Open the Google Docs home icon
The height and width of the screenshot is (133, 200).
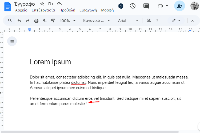(x=8, y=7)
